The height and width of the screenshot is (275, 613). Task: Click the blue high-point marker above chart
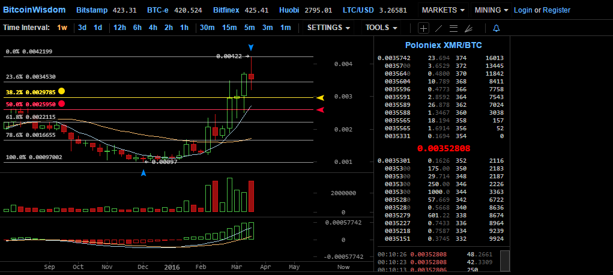coord(252,47)
